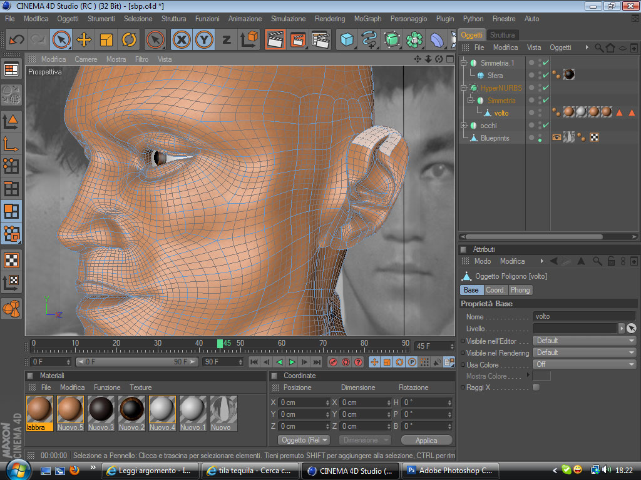
Task: Open the MoGraph menu
Action: tap(367, 19)
